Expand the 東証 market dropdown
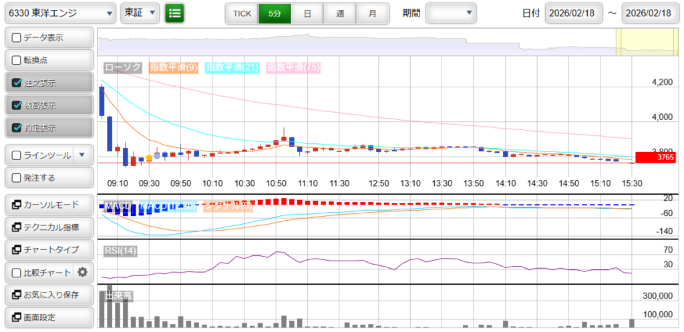 tap(140, 13)
